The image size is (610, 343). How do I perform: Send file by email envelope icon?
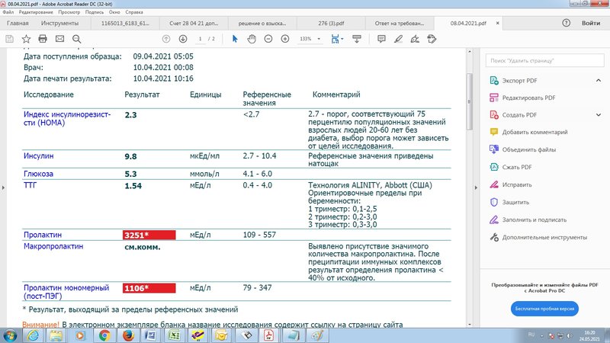[59, 39]
